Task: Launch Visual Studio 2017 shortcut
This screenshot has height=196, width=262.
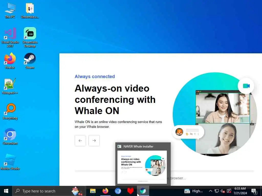Action: [x=10, y=38]
